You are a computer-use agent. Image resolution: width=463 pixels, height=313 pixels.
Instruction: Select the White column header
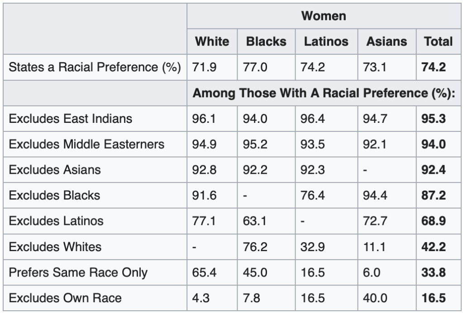tap(212, 42)
